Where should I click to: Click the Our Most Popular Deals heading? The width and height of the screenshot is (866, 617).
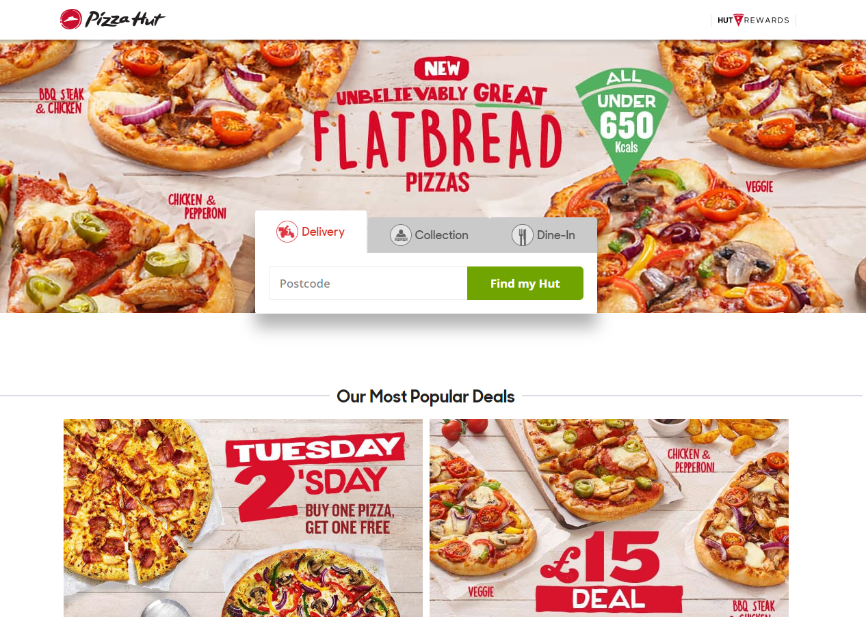(425, 396)
